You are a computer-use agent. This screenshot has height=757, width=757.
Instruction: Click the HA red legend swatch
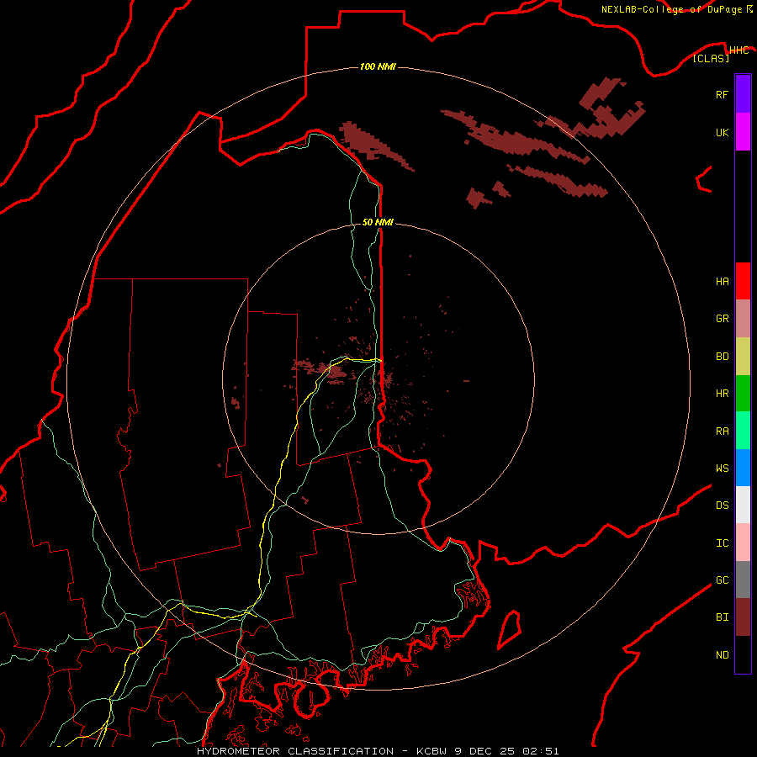[743, 281]
